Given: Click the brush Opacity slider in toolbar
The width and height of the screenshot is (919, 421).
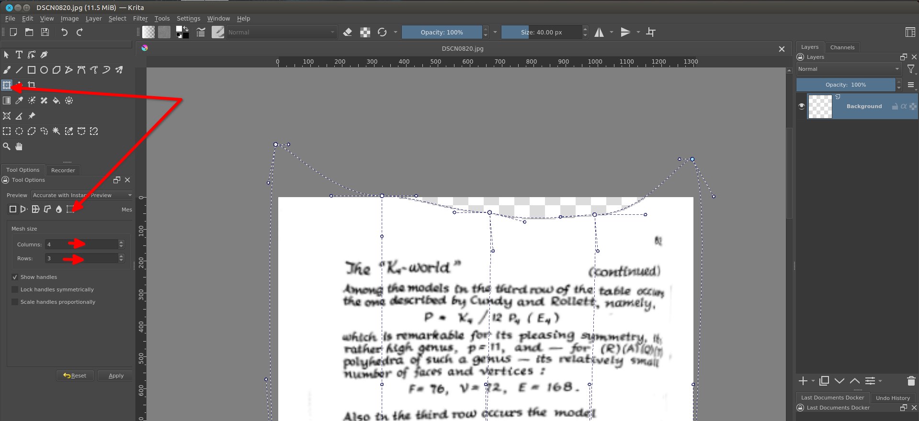Looking at the screenshot, I should point(442,32).
